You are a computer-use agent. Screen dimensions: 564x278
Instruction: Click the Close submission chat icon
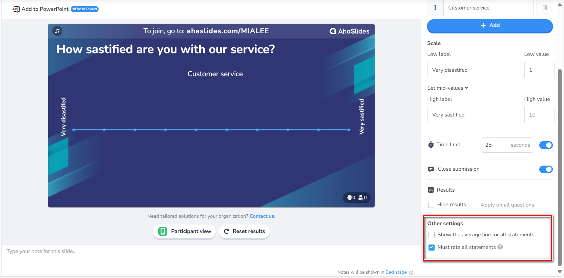(x=431, y=169)
